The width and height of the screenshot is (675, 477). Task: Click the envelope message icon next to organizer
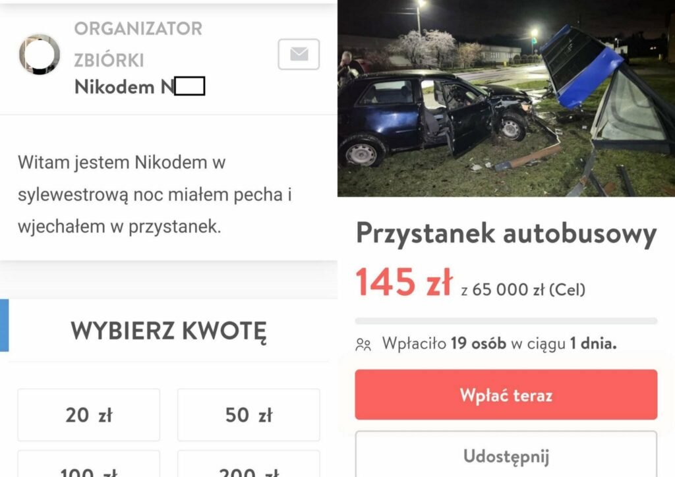point(299,54)
